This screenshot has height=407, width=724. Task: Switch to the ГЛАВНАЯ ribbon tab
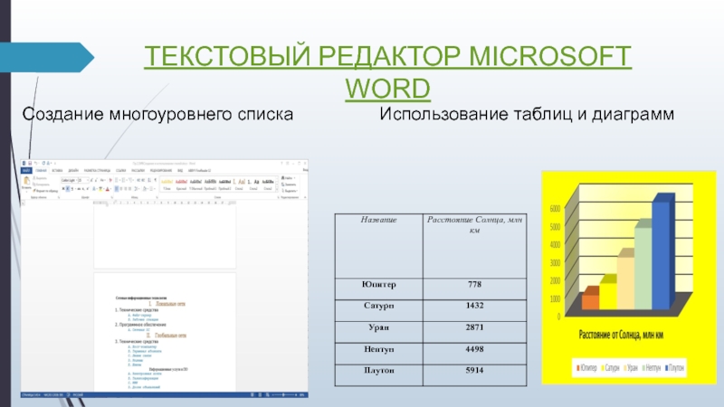(41, 170)
